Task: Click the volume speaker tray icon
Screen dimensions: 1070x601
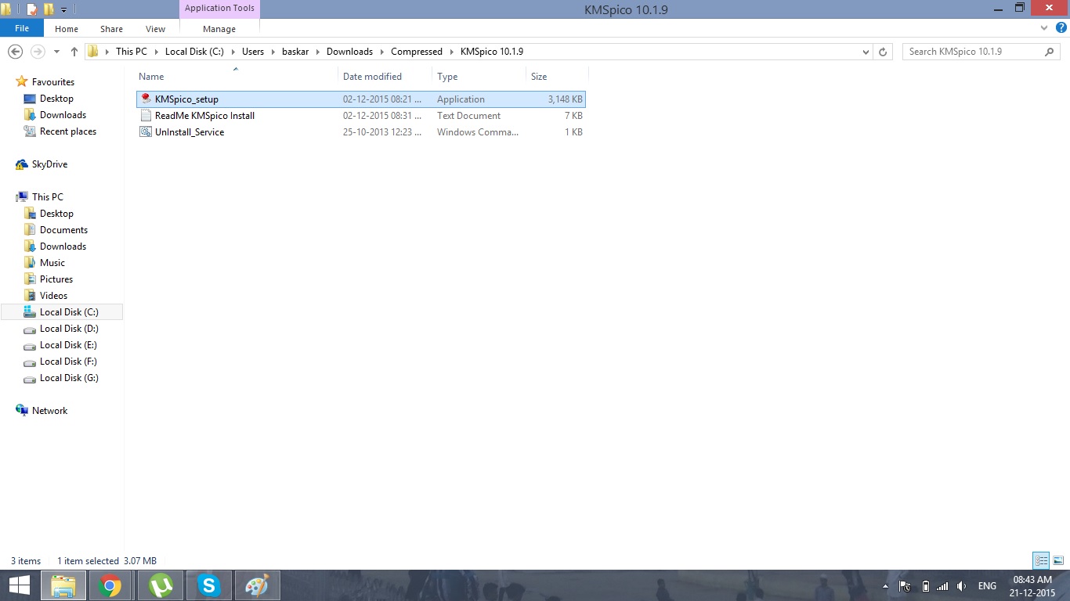Action: point(962,586)
